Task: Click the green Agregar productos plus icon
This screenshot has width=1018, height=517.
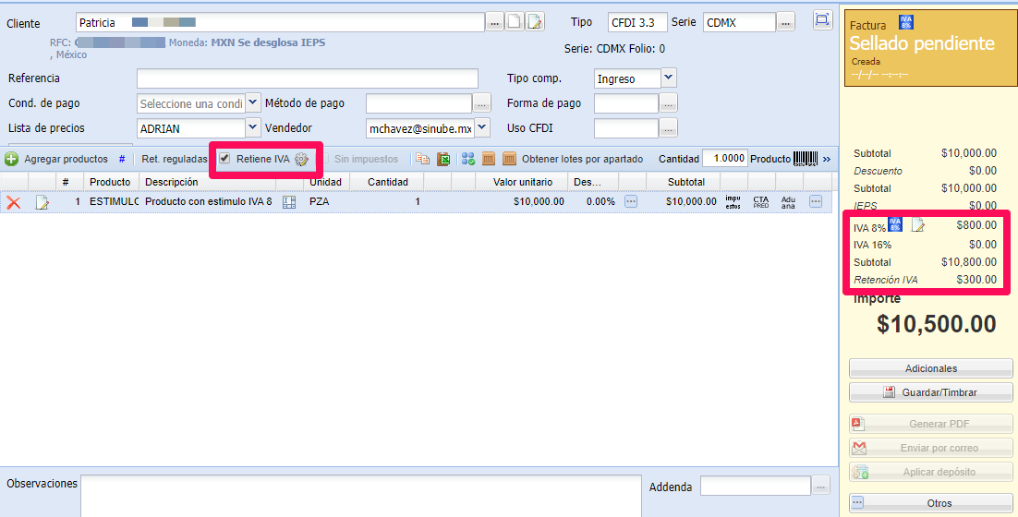Action: (x=12, y=159)
